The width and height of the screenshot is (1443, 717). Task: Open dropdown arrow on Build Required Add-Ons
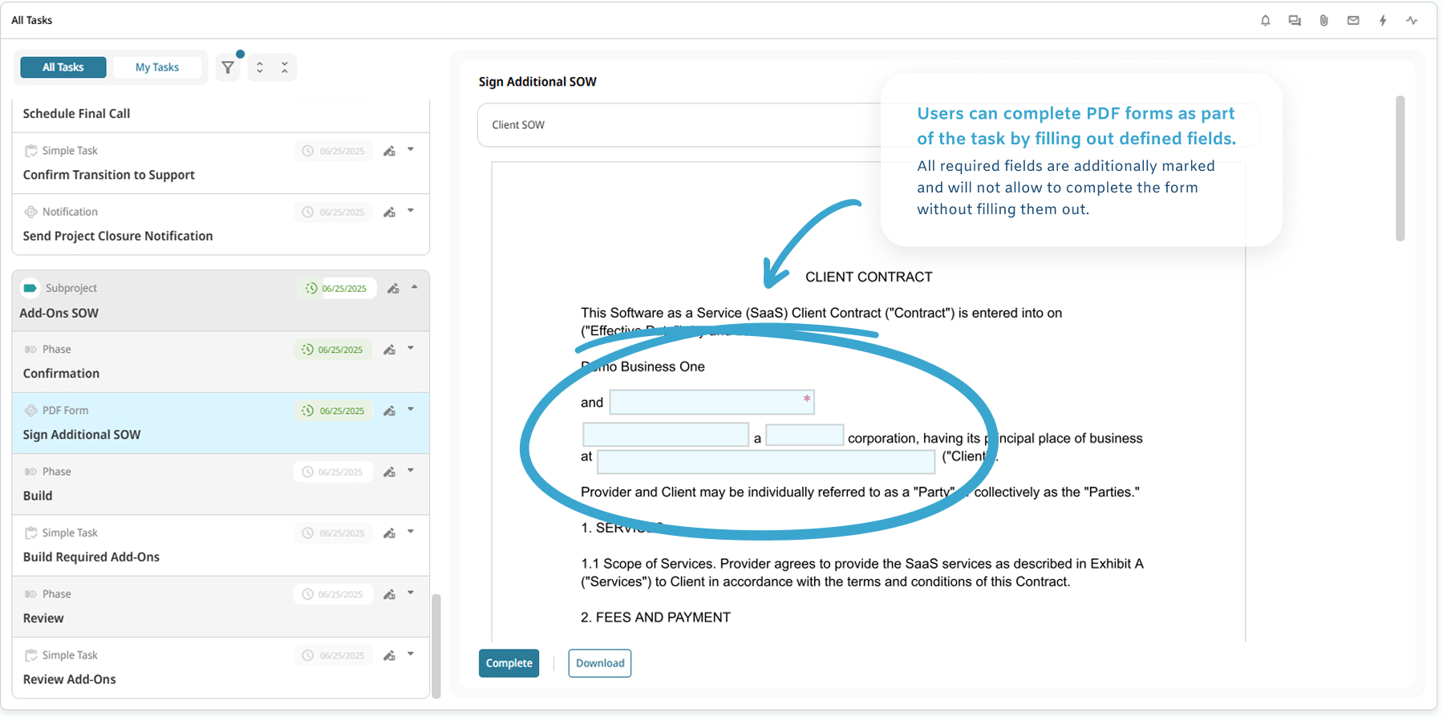pyautogui.click(x=411, y=532)
